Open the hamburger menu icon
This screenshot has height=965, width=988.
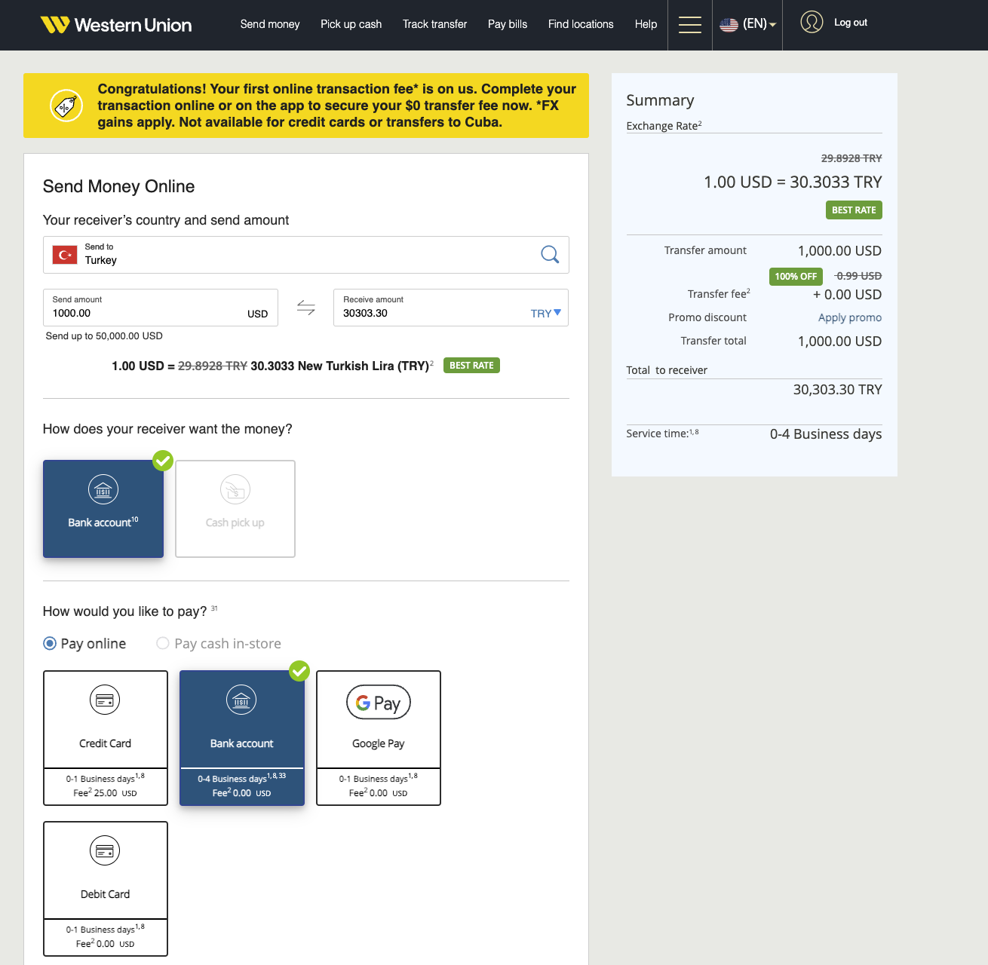click(690, 25)
